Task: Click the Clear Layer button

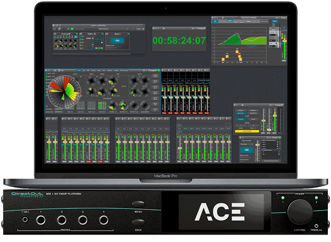Action: pyautogui.click(x=264, y=21)
